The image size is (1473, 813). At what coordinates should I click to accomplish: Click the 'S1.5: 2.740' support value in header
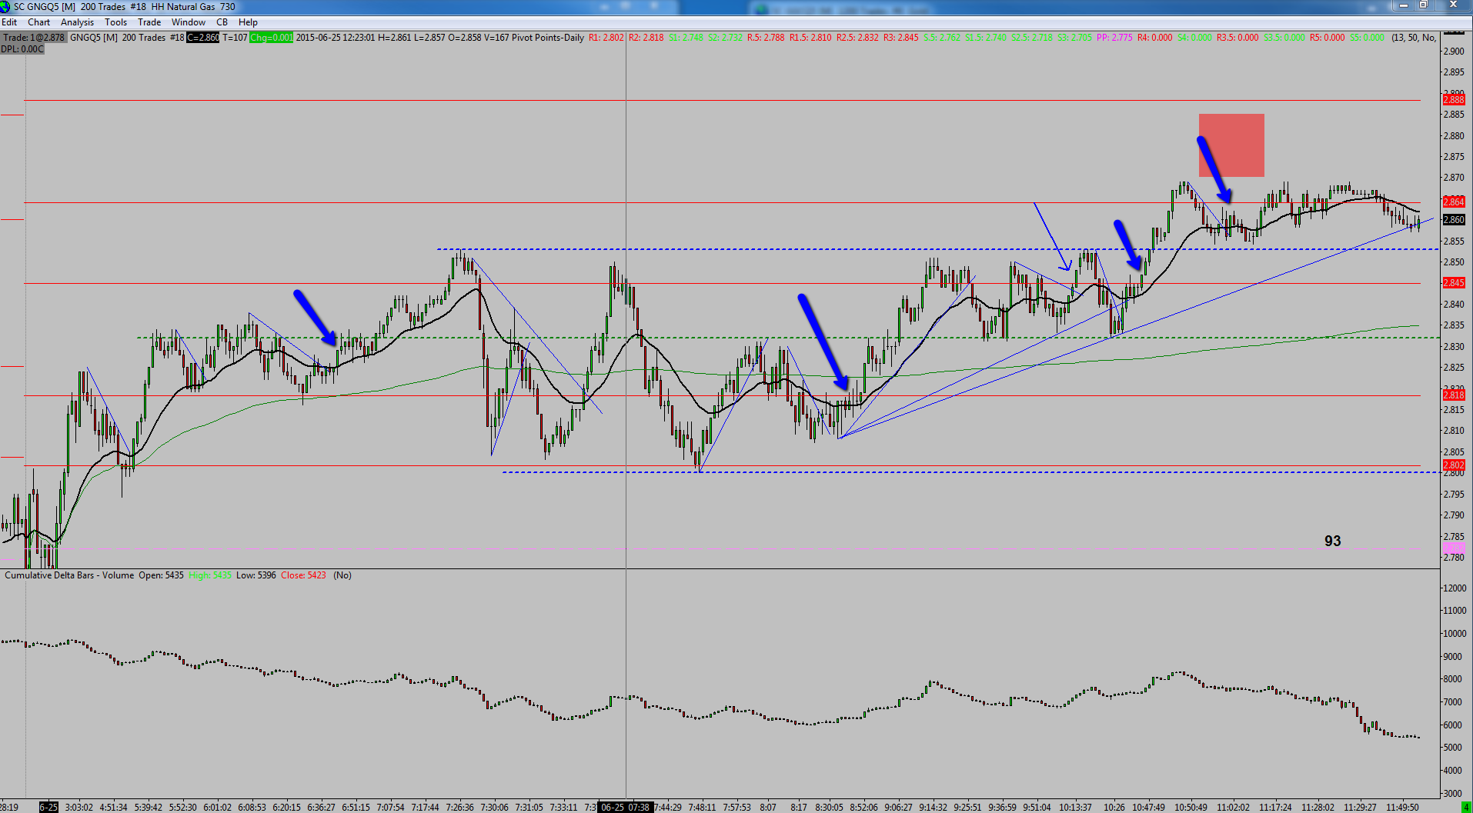point(986,38)
